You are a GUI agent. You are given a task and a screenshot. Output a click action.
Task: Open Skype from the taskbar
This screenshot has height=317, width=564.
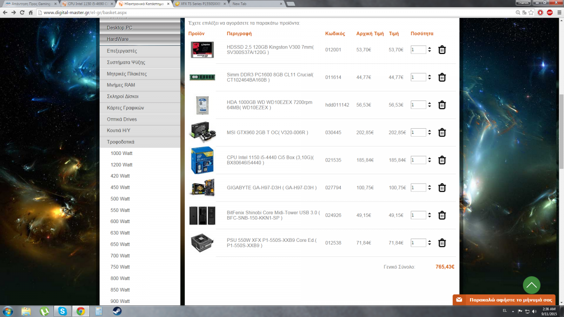tap(63, 311)
